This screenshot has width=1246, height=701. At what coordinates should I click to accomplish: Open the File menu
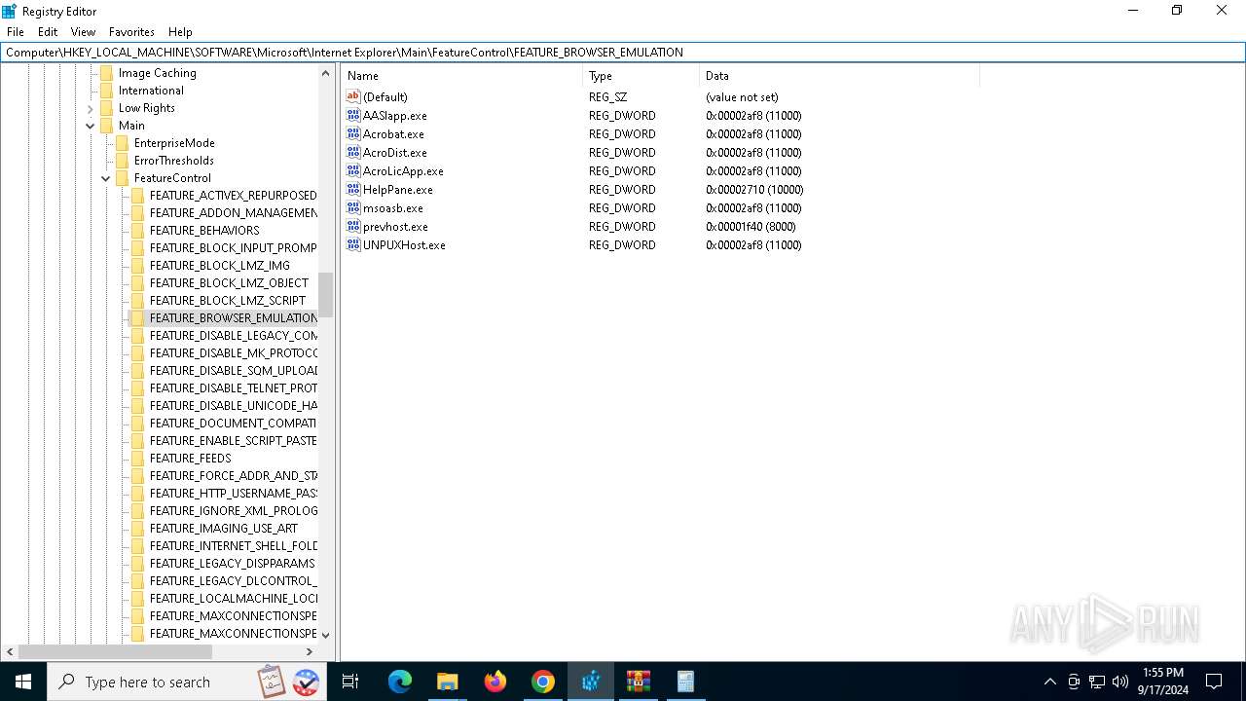click(x=16, y=32)
